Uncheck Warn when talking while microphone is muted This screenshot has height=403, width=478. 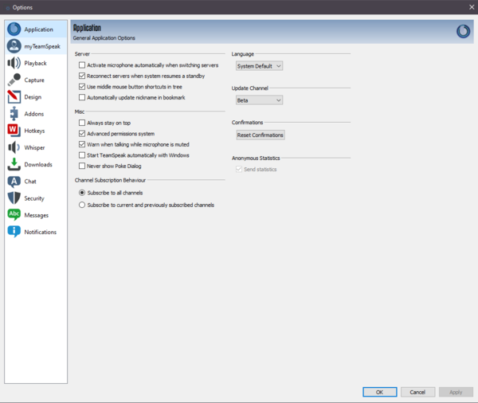click(82, 144)
